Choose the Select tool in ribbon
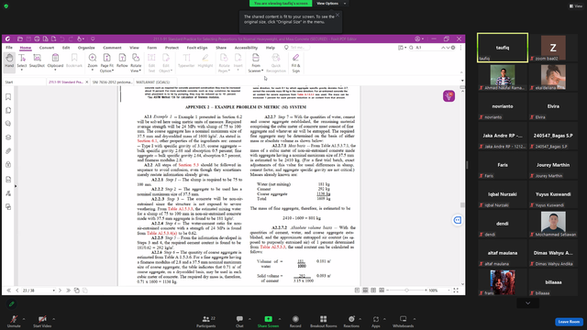The image size is (587, 330). click(x=22, y=61)
